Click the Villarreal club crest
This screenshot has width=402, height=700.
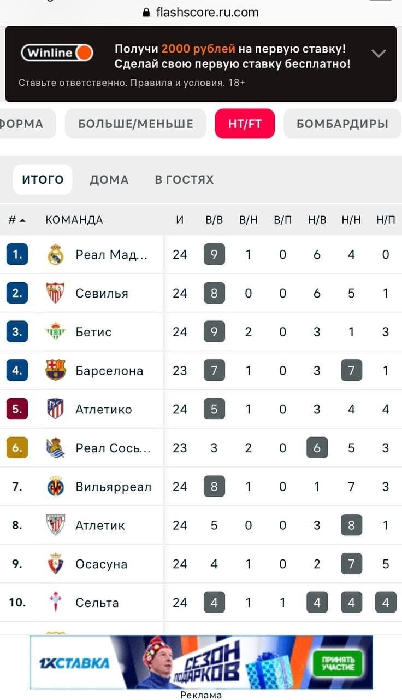pos(56,487)
